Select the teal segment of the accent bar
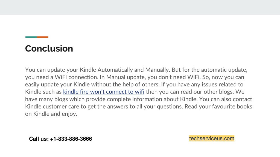This screenshot has height=157, width=280. (x=31, y=37)
